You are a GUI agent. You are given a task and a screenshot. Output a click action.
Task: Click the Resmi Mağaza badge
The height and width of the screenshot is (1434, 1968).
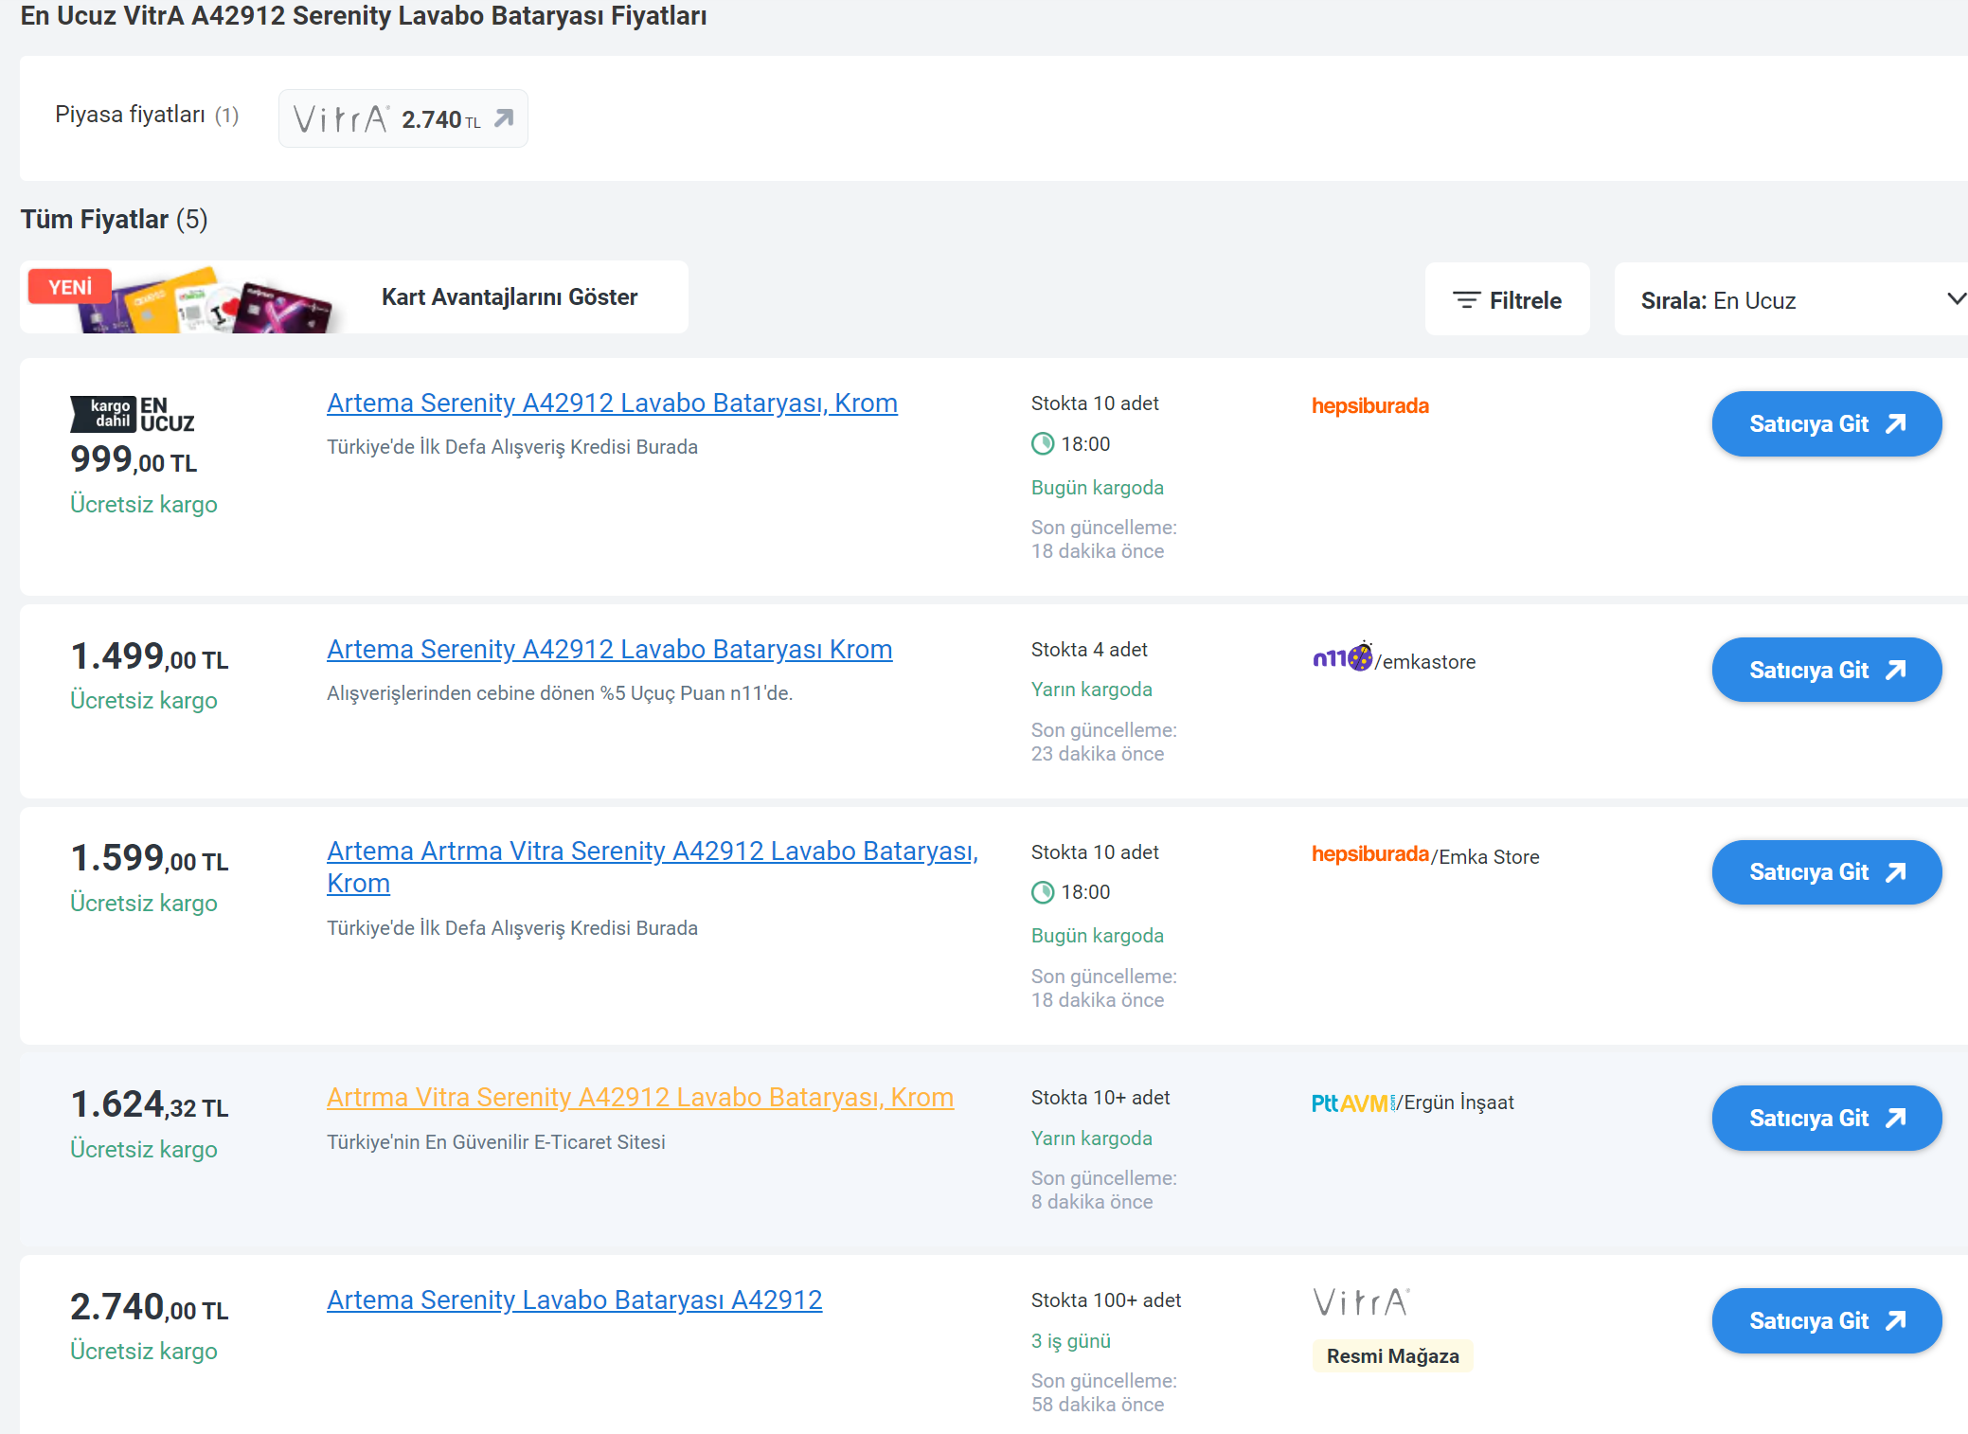coord(1392,1355)
